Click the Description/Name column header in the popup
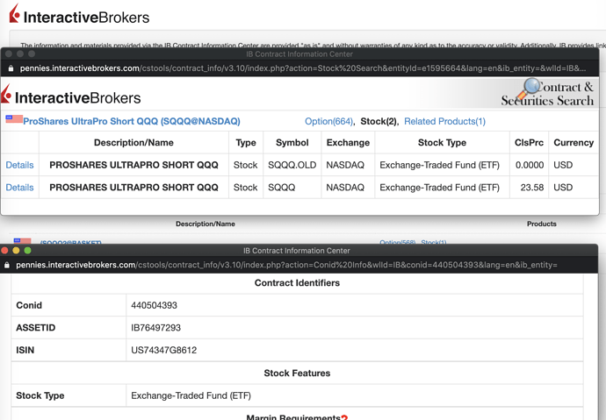 133,143
